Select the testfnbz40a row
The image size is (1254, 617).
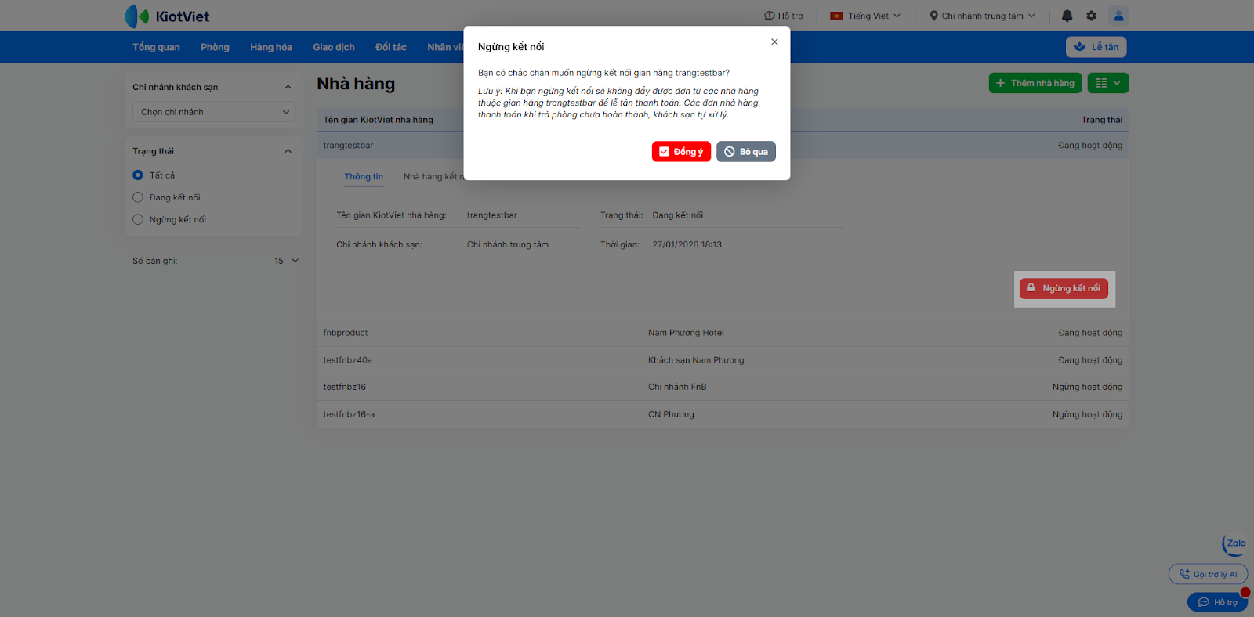point(723,360)
